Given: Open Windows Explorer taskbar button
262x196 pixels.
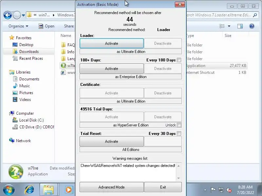Looking at the screenshot, I should 48,190.
